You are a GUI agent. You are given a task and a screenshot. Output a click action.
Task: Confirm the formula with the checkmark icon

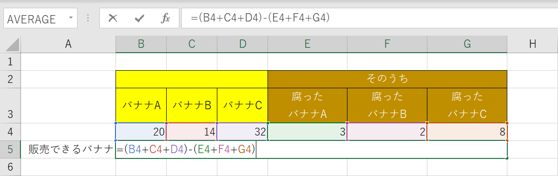tap(139, 19)
